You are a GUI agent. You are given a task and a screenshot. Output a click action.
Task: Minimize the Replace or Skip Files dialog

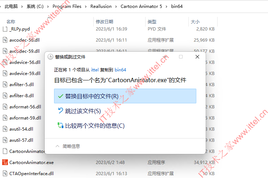coord(165,57)
